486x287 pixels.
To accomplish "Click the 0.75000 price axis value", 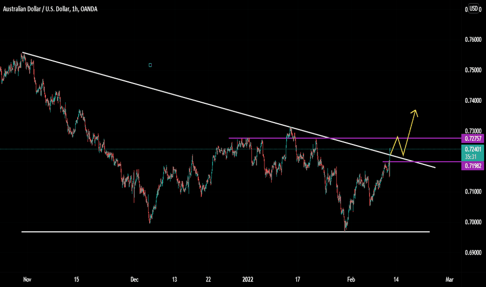I will point(473,70).
